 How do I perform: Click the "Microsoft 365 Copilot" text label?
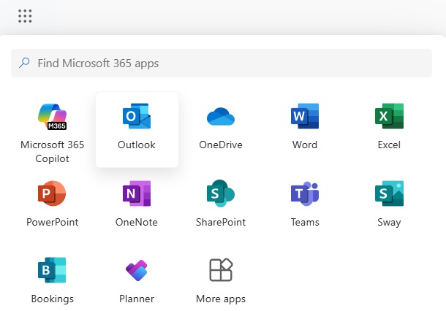tap(53, 151)
